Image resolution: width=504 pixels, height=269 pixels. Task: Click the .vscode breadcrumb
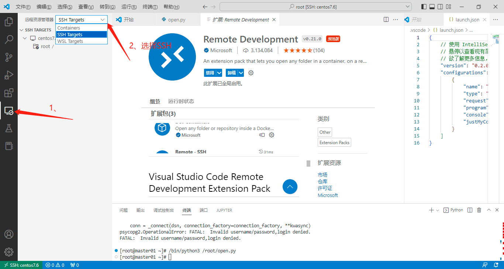click(x=418, y=30)
